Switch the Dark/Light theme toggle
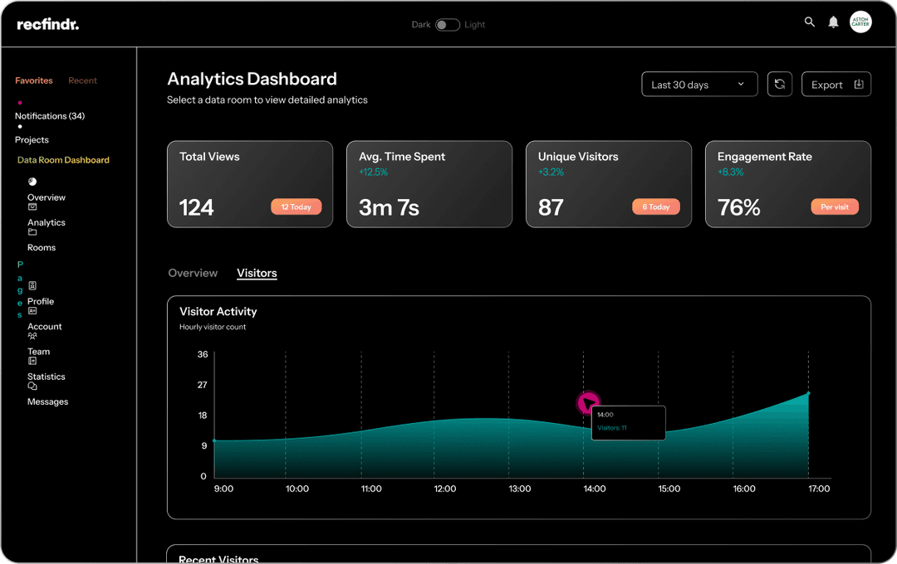The image size is (897, 564). tap(448, 25)
